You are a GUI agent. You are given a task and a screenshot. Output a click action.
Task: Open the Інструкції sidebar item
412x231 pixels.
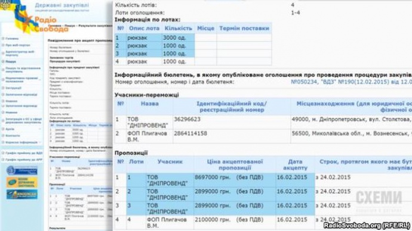13,88
